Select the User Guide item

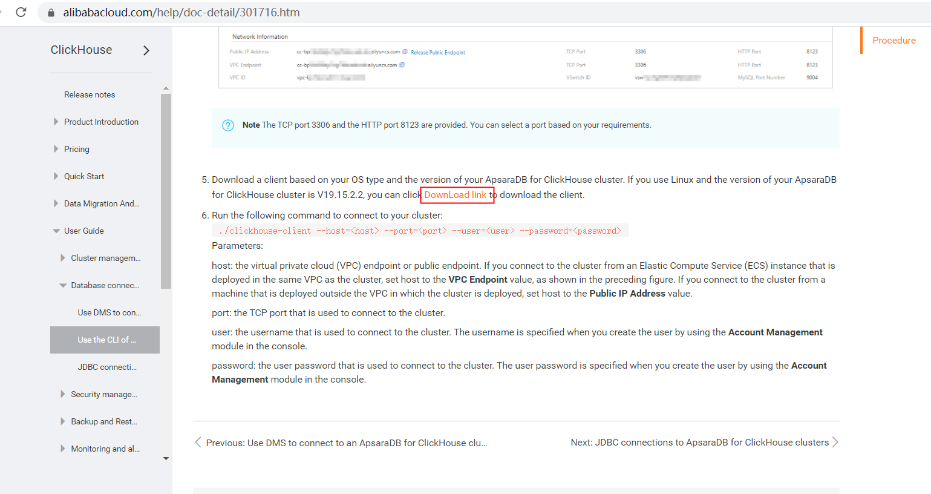[x=84, y=231]
